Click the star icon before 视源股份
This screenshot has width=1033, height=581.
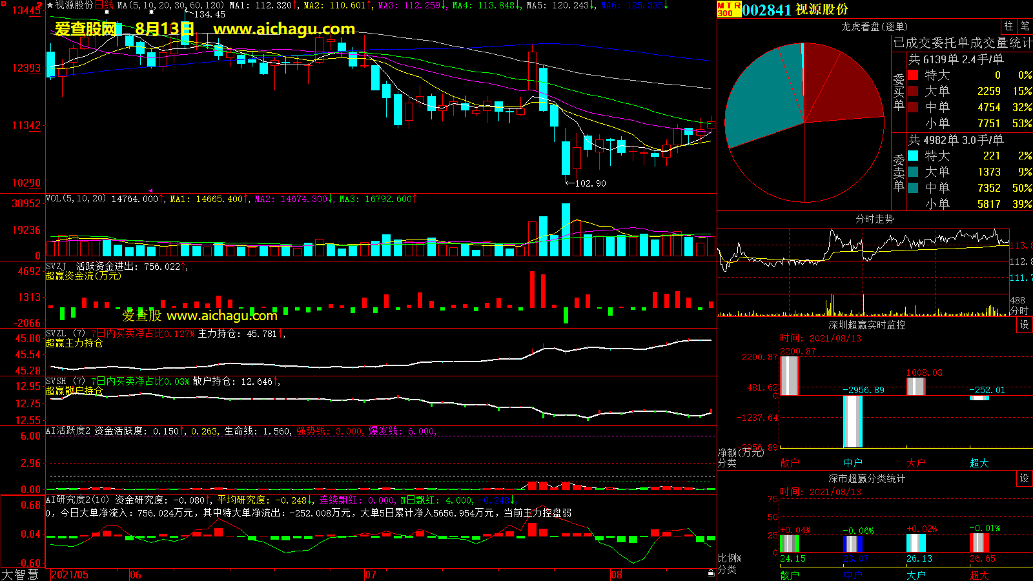(50, 5)
